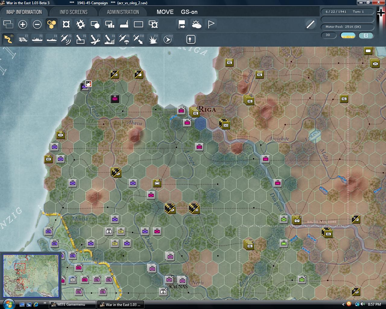Toggle the factory locations overlay
Image resolution: width=386 pixels, height=309 pixels.
(124, 24)
